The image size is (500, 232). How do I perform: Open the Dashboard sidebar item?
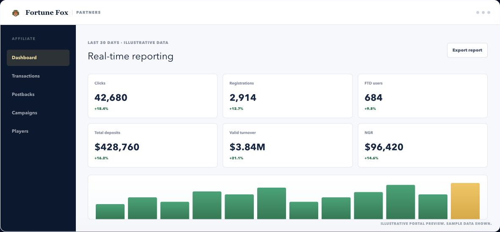pos(38,57)
